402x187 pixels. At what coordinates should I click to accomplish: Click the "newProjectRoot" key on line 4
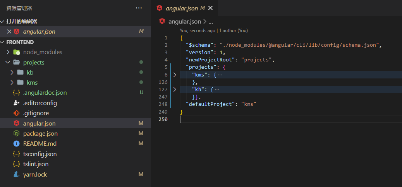click(211, 60)
